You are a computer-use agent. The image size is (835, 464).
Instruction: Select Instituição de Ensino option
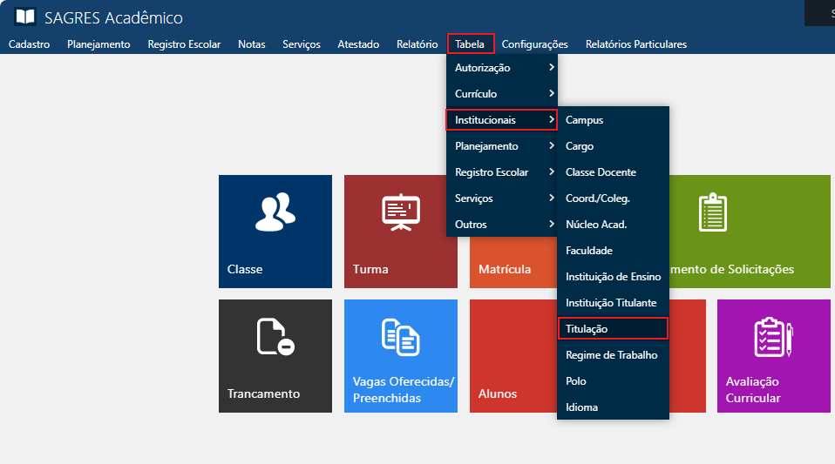click(x=613, y=277)
